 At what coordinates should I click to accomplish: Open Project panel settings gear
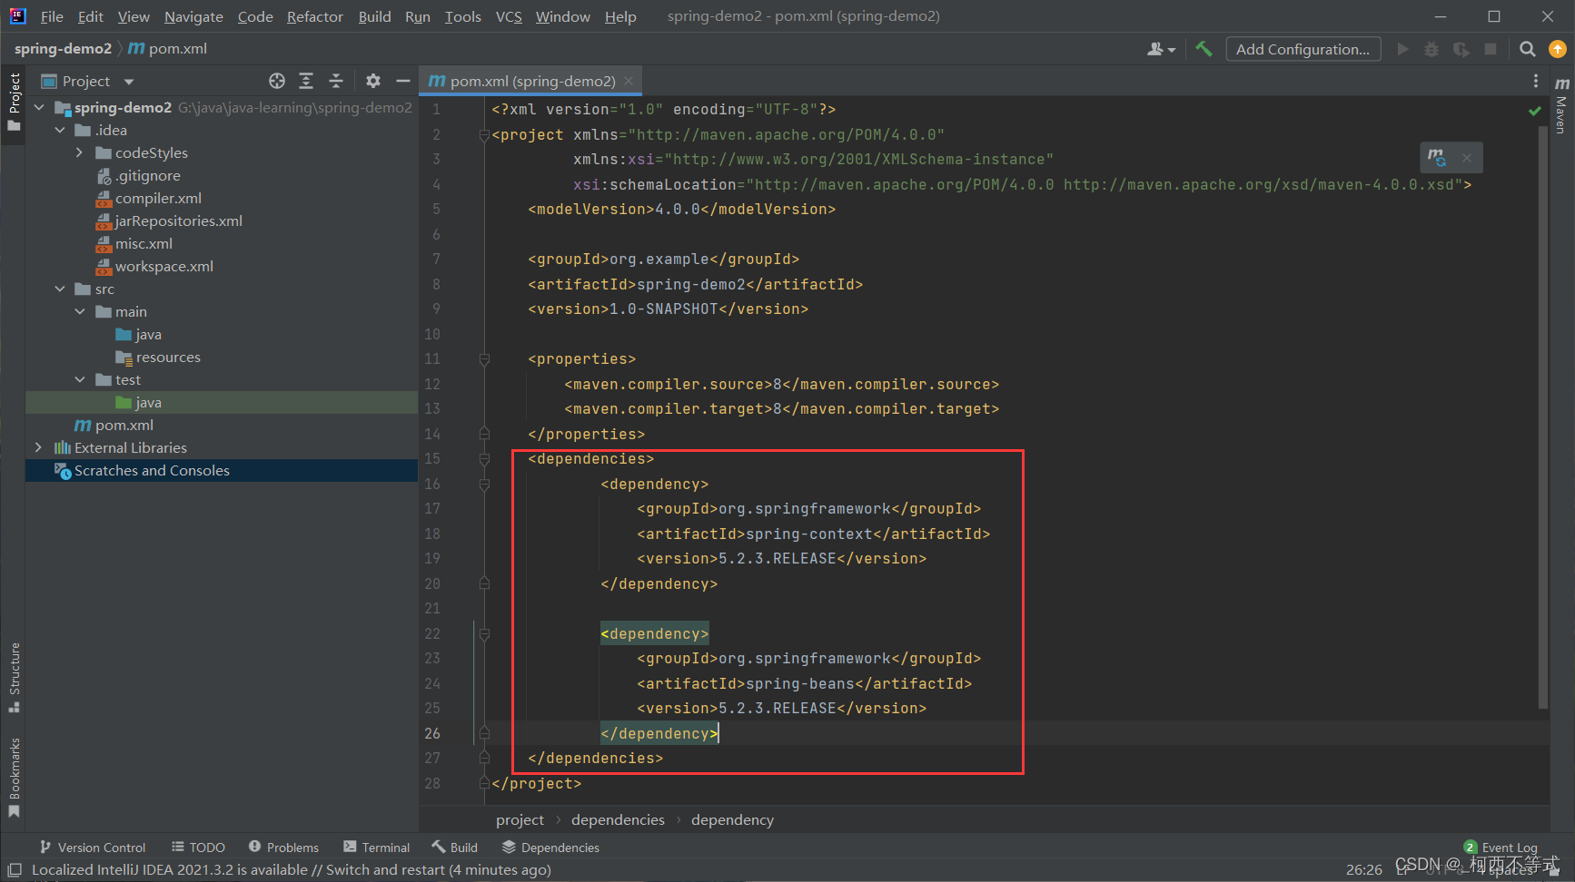click(x=373, y=81)
